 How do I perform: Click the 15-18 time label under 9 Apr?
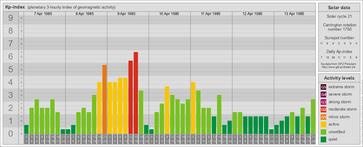136,139
